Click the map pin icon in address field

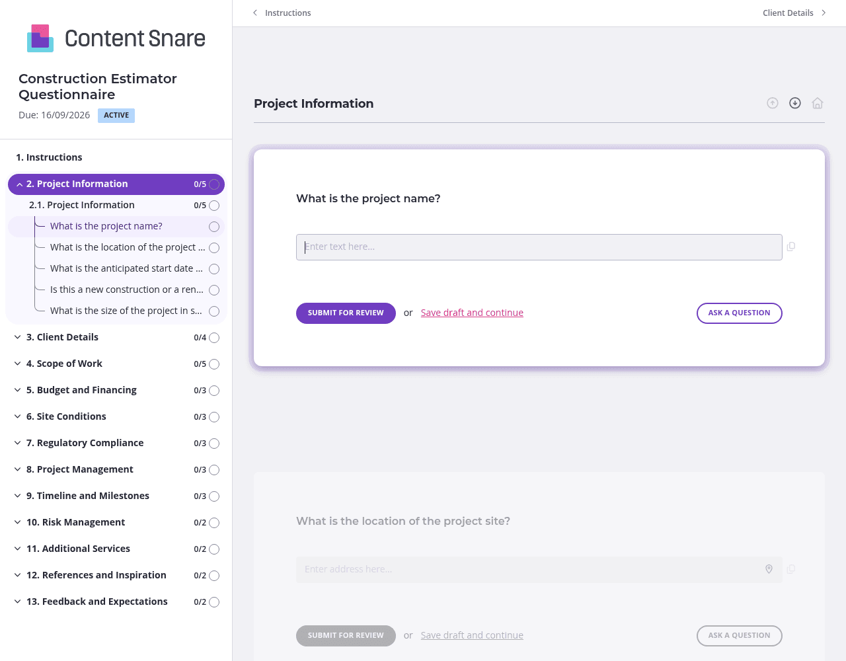coord(769,569)
